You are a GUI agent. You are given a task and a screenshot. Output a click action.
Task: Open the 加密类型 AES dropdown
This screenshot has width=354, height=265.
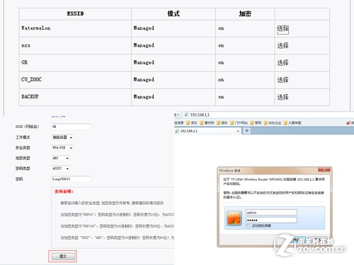(60, 158)
